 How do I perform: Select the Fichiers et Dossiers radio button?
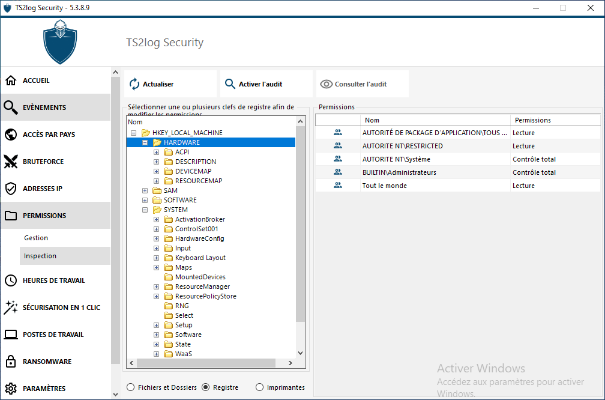click(130, 387)
